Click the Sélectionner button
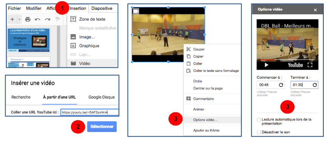Image resolution: width=329 pixels, height=145 pixels. [102, 127]
